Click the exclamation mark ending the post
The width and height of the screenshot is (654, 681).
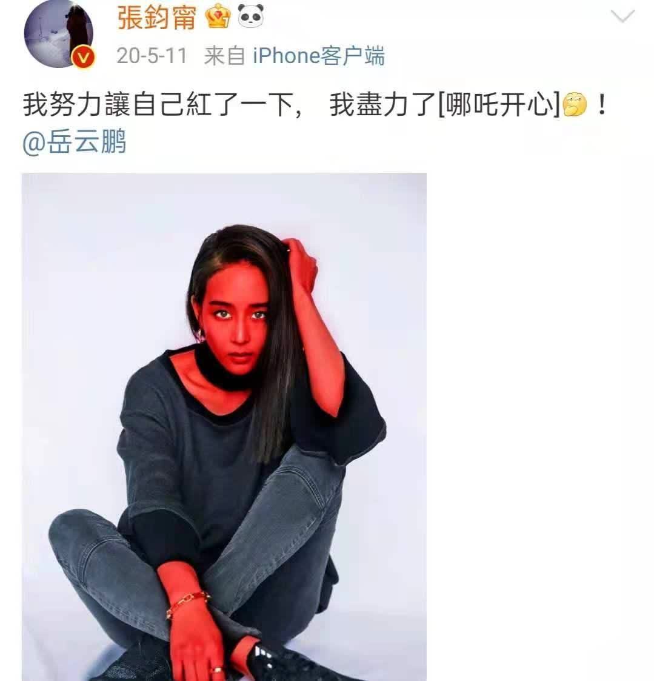601,105
